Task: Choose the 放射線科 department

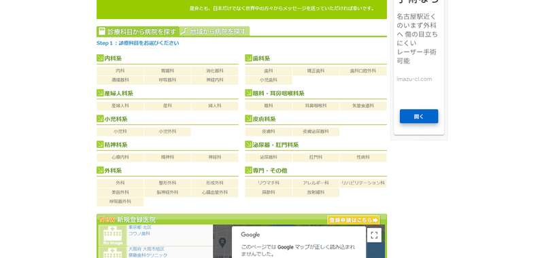Action: coord(316,192)
